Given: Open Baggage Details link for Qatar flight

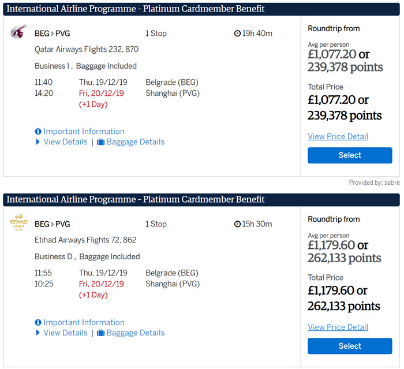Looking at the screenshot, I should 136,142.
